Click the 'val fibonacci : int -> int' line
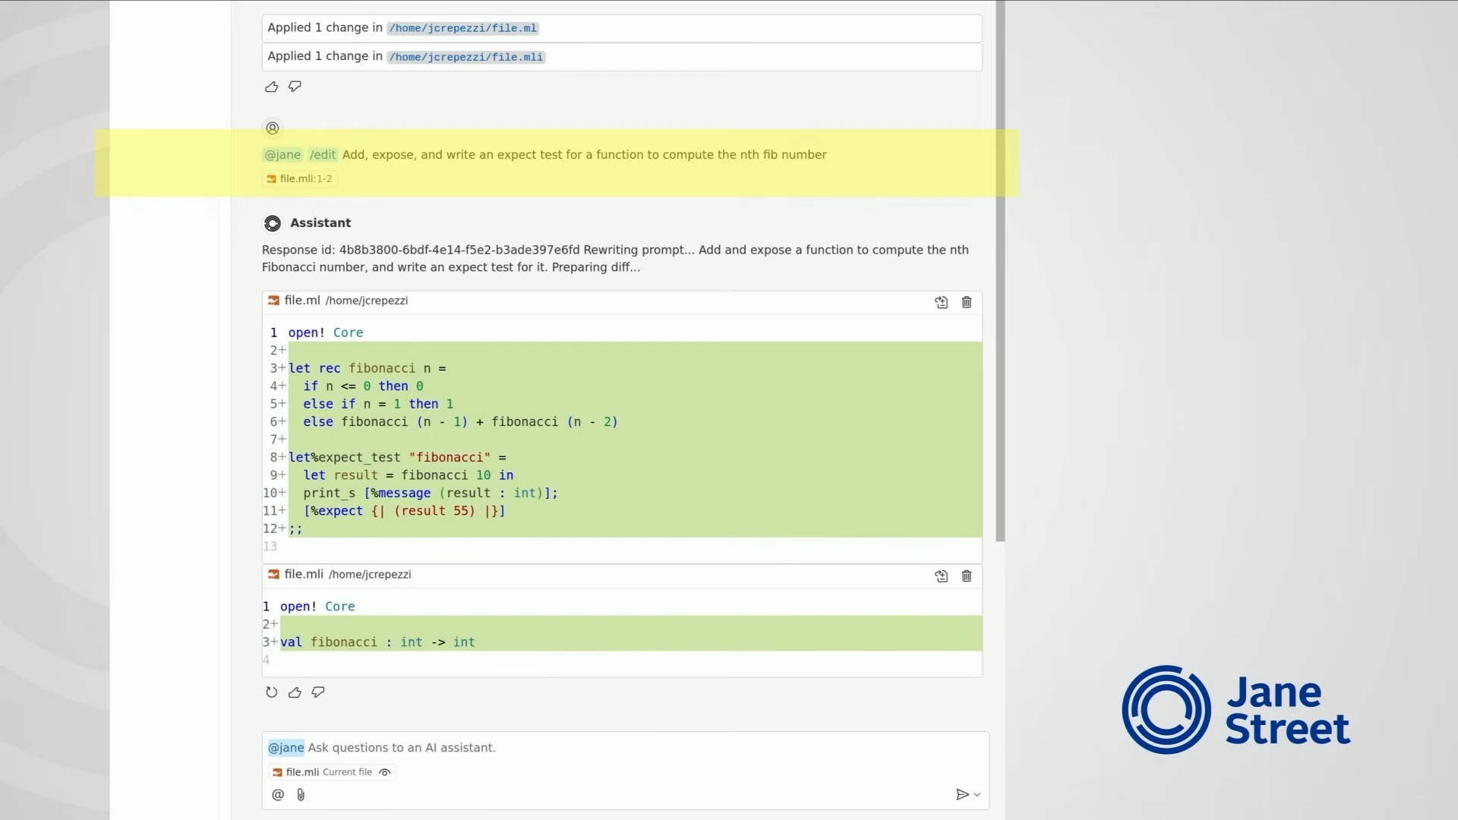The height and width of the screenshot is (820, 1458). 377,642
